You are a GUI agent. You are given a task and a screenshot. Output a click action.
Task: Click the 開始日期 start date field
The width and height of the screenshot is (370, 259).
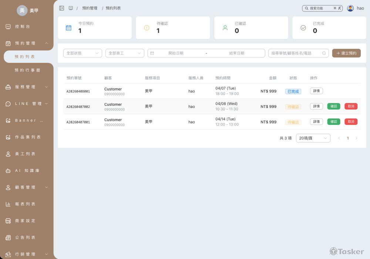(x=176, y=53)
